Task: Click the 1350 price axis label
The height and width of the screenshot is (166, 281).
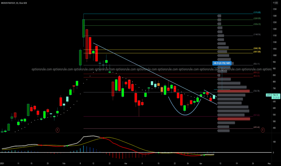Action: (x=275, y=9)
